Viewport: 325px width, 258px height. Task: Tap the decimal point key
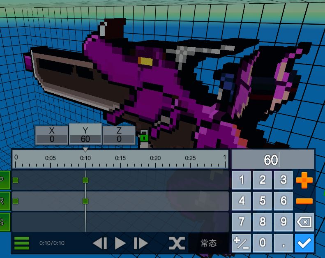(x=284, y=243)
